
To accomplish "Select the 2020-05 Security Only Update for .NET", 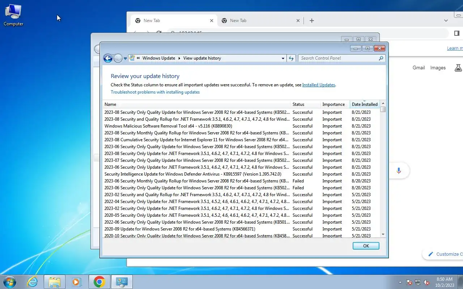I will coord(241,215).
